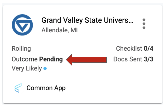Screen dimensions: 165x106
Task: Click the bold Pending status
Action: pyautogui.click(x=51, y=59)
